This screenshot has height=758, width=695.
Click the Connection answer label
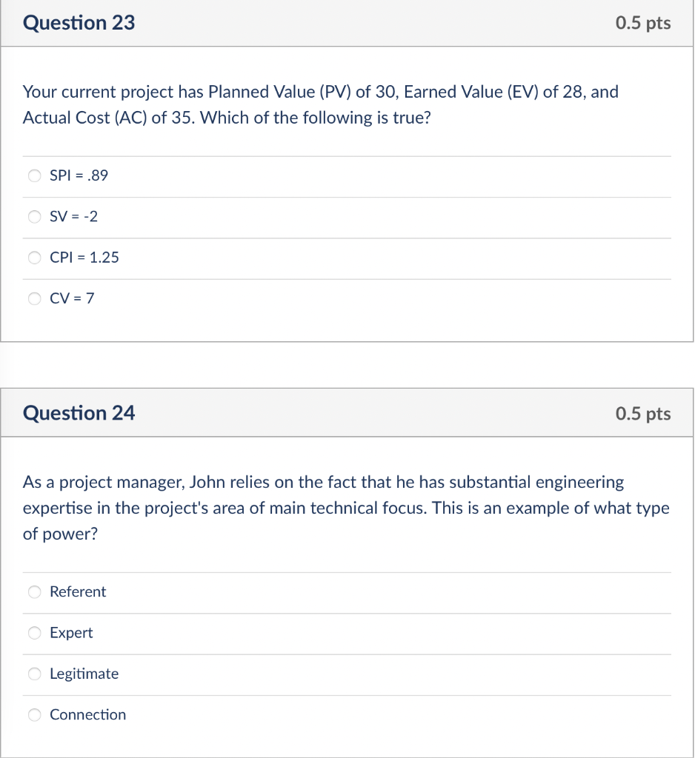coord(87,714)
